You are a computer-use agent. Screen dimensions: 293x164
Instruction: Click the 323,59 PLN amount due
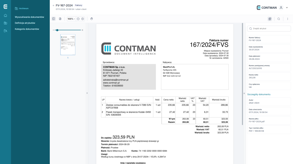[123, 137]
